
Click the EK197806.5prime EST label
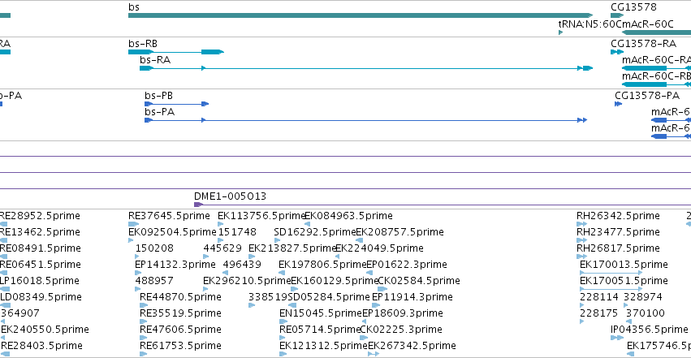pyautogui.click(x=322, y=265)
